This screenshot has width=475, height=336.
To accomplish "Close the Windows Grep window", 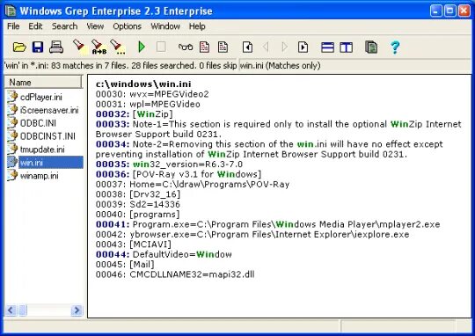I will tap(464, 11).
